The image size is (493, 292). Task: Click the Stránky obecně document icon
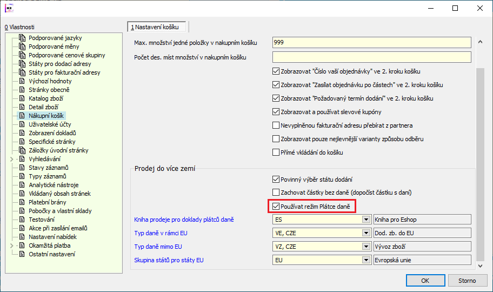[22, 90]
